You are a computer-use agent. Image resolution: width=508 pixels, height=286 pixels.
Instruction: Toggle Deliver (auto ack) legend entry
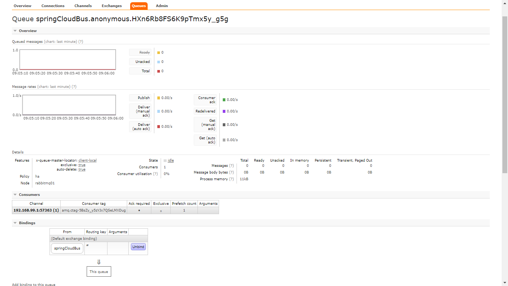pyautogui.click(x=141, y=127)
